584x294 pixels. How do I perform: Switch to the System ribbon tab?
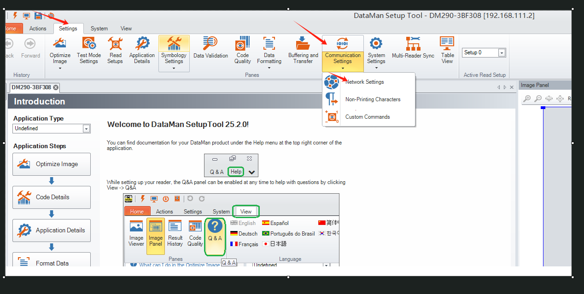pos(99,29)
